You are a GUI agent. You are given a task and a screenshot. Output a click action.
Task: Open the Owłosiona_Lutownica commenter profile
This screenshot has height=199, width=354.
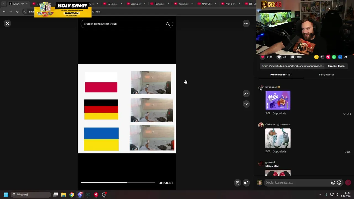coord(278,124)
